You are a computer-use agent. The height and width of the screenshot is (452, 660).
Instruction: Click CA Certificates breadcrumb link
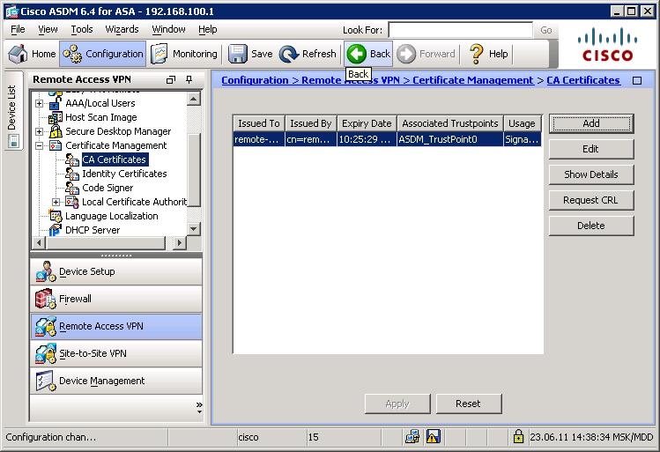point(583,80)
